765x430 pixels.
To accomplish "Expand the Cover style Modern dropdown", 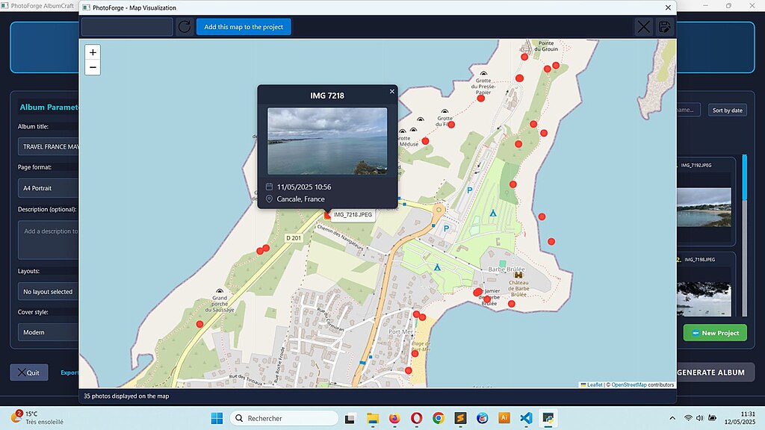I will 49,332.
